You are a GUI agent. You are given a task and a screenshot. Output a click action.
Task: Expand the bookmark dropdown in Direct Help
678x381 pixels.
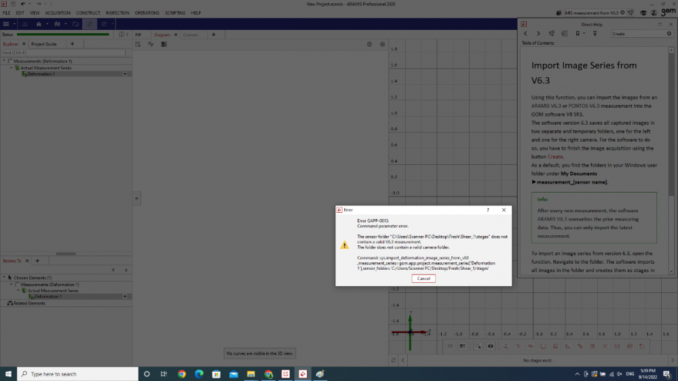(584, 34)
